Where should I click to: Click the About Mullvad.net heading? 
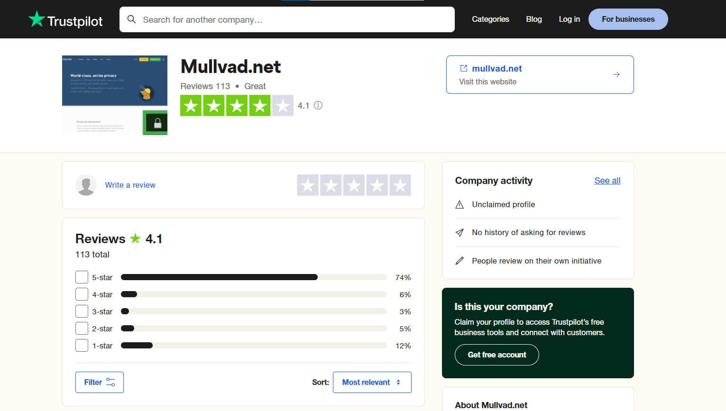pos(491,405)
